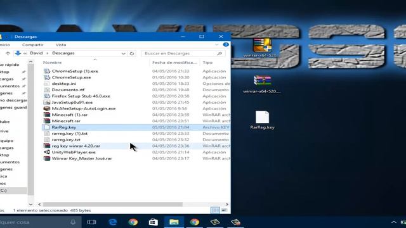Select the RarReg.key desktop file icon
406x228 pixels.
tap(262, 117)
